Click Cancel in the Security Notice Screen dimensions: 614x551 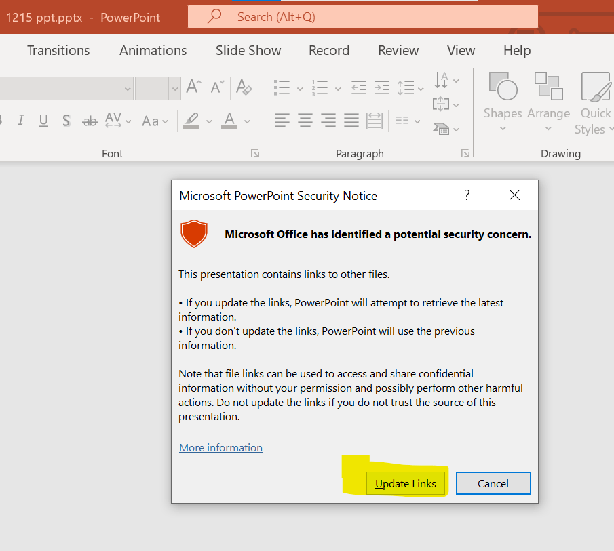tap(493, 483)
